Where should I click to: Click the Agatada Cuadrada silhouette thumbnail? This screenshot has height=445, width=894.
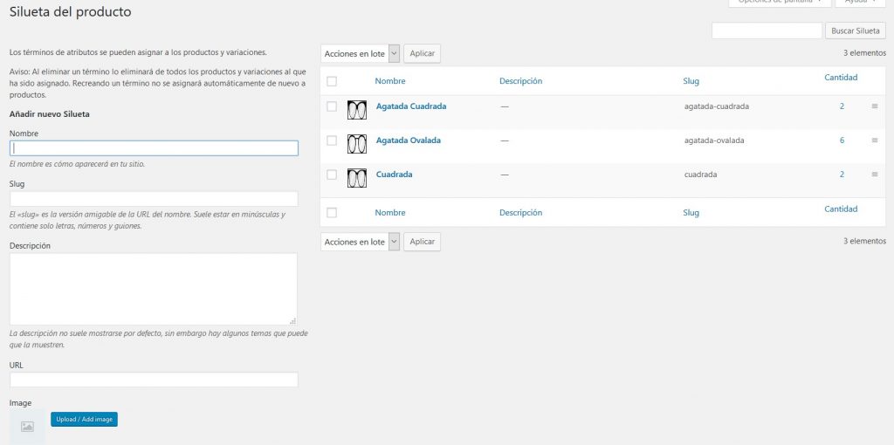[356, 110]
